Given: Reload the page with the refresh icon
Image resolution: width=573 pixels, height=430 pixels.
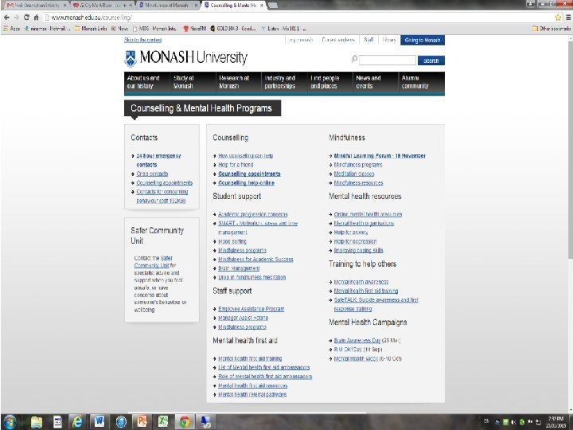Looking at the screenshot, I should [26, 18].
